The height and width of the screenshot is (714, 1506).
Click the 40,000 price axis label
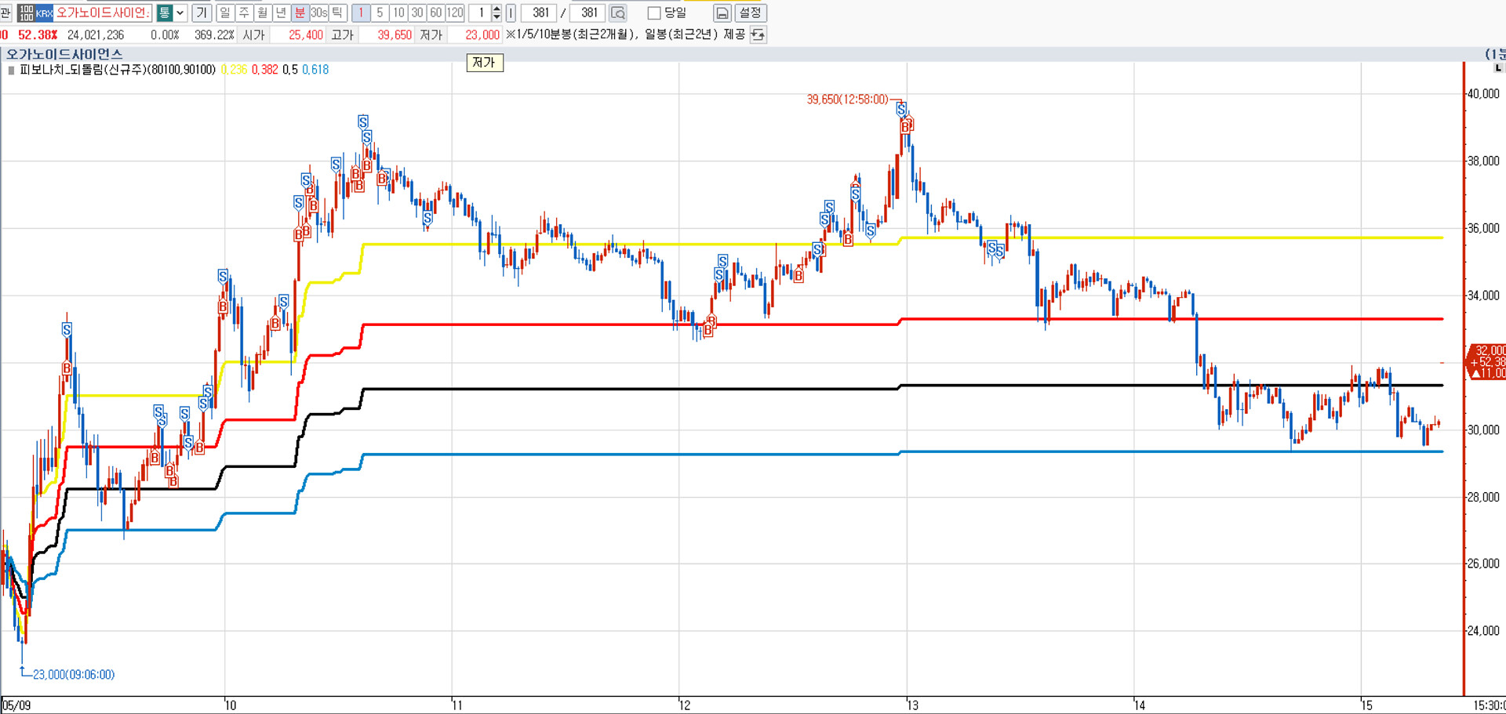[1483, 94]
